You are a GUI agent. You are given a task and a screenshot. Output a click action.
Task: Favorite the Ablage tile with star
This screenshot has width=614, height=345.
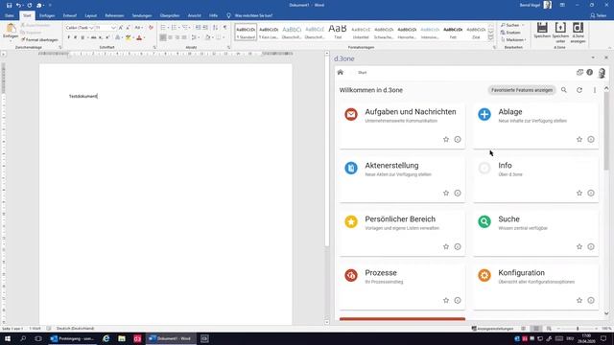pyautogui.click(x=579, y=139)
